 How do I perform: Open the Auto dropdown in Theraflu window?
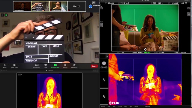point(95,71)
